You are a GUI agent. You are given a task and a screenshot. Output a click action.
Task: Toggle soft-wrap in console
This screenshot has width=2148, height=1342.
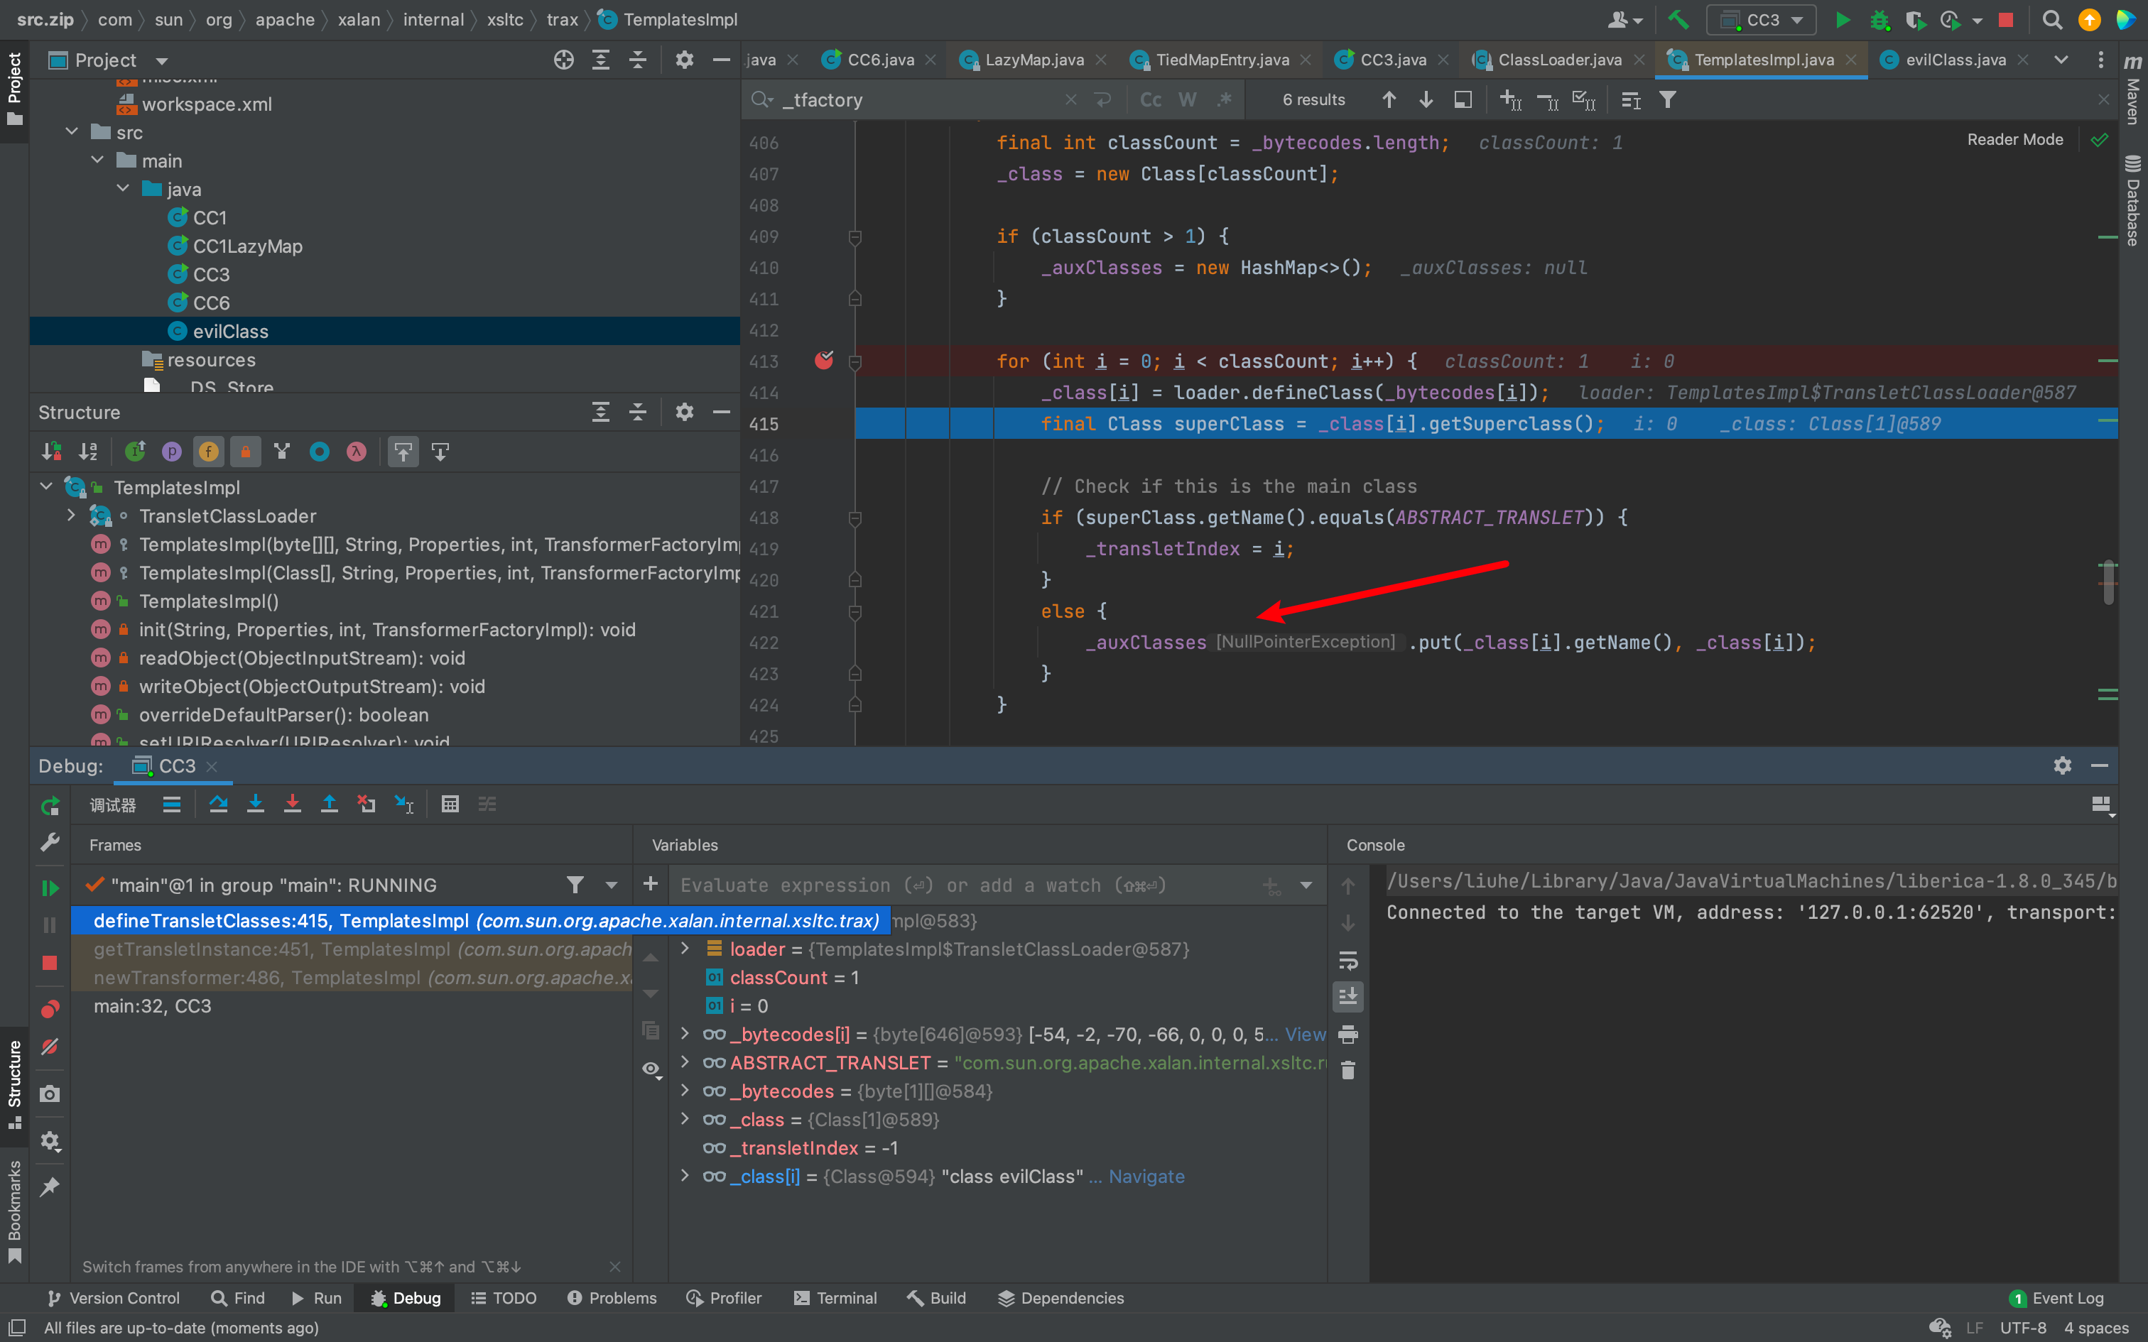click(1348, 960)
